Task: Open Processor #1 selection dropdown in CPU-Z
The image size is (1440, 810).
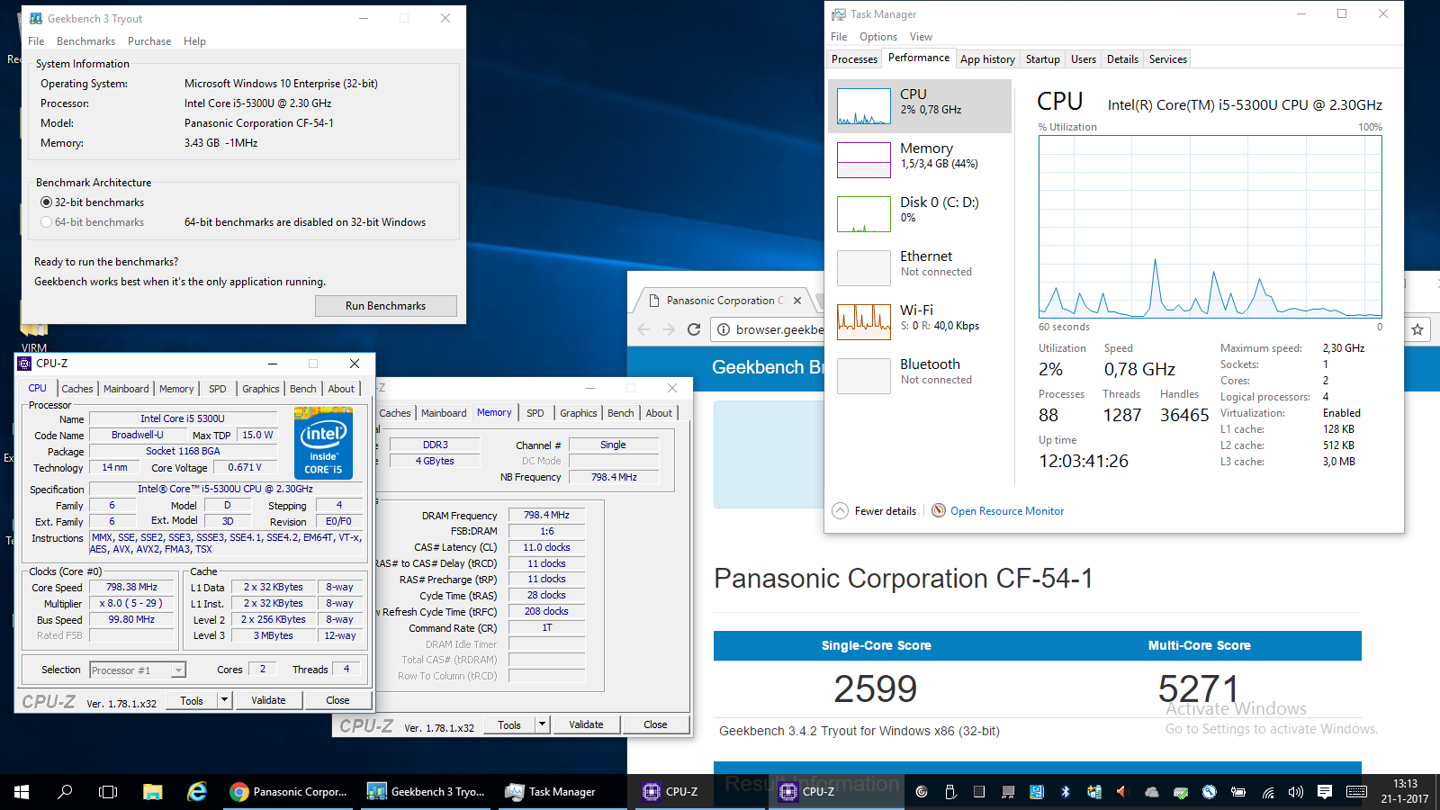Action: (x=138, y=670)
